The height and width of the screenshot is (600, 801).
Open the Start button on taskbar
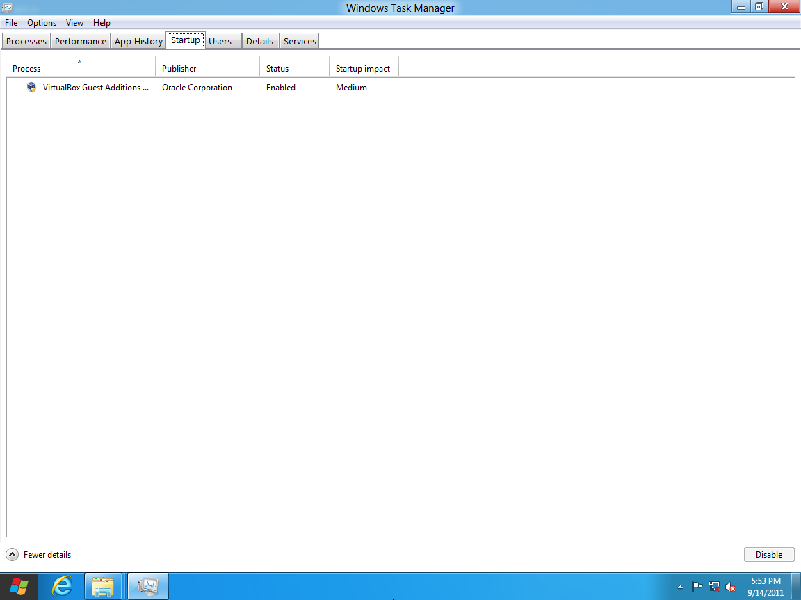coord(19,587)
